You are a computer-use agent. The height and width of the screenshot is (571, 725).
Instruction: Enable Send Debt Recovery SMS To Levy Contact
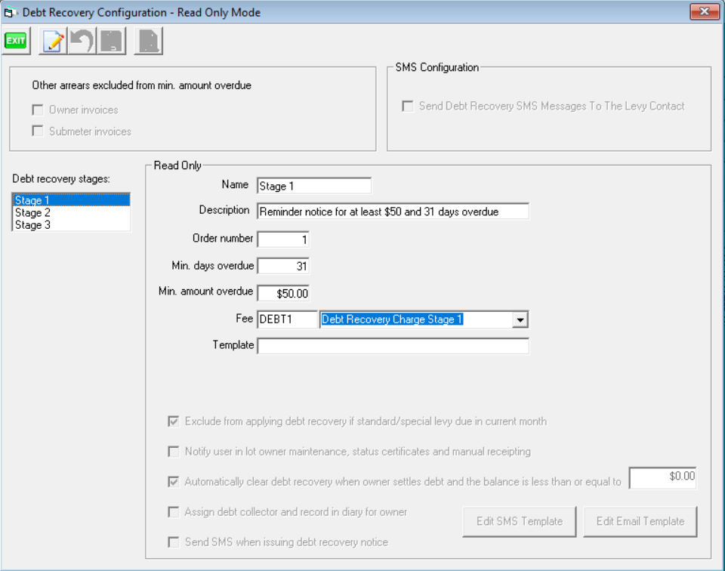(x=407, y=106)
